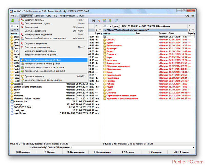Click the right panel path bar
The width and height of the screenshot is (205, 165).
point(145,30)
